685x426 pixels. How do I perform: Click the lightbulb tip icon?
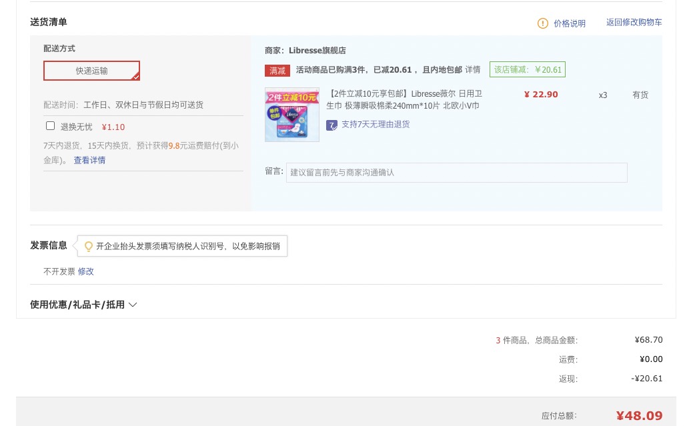89,246
